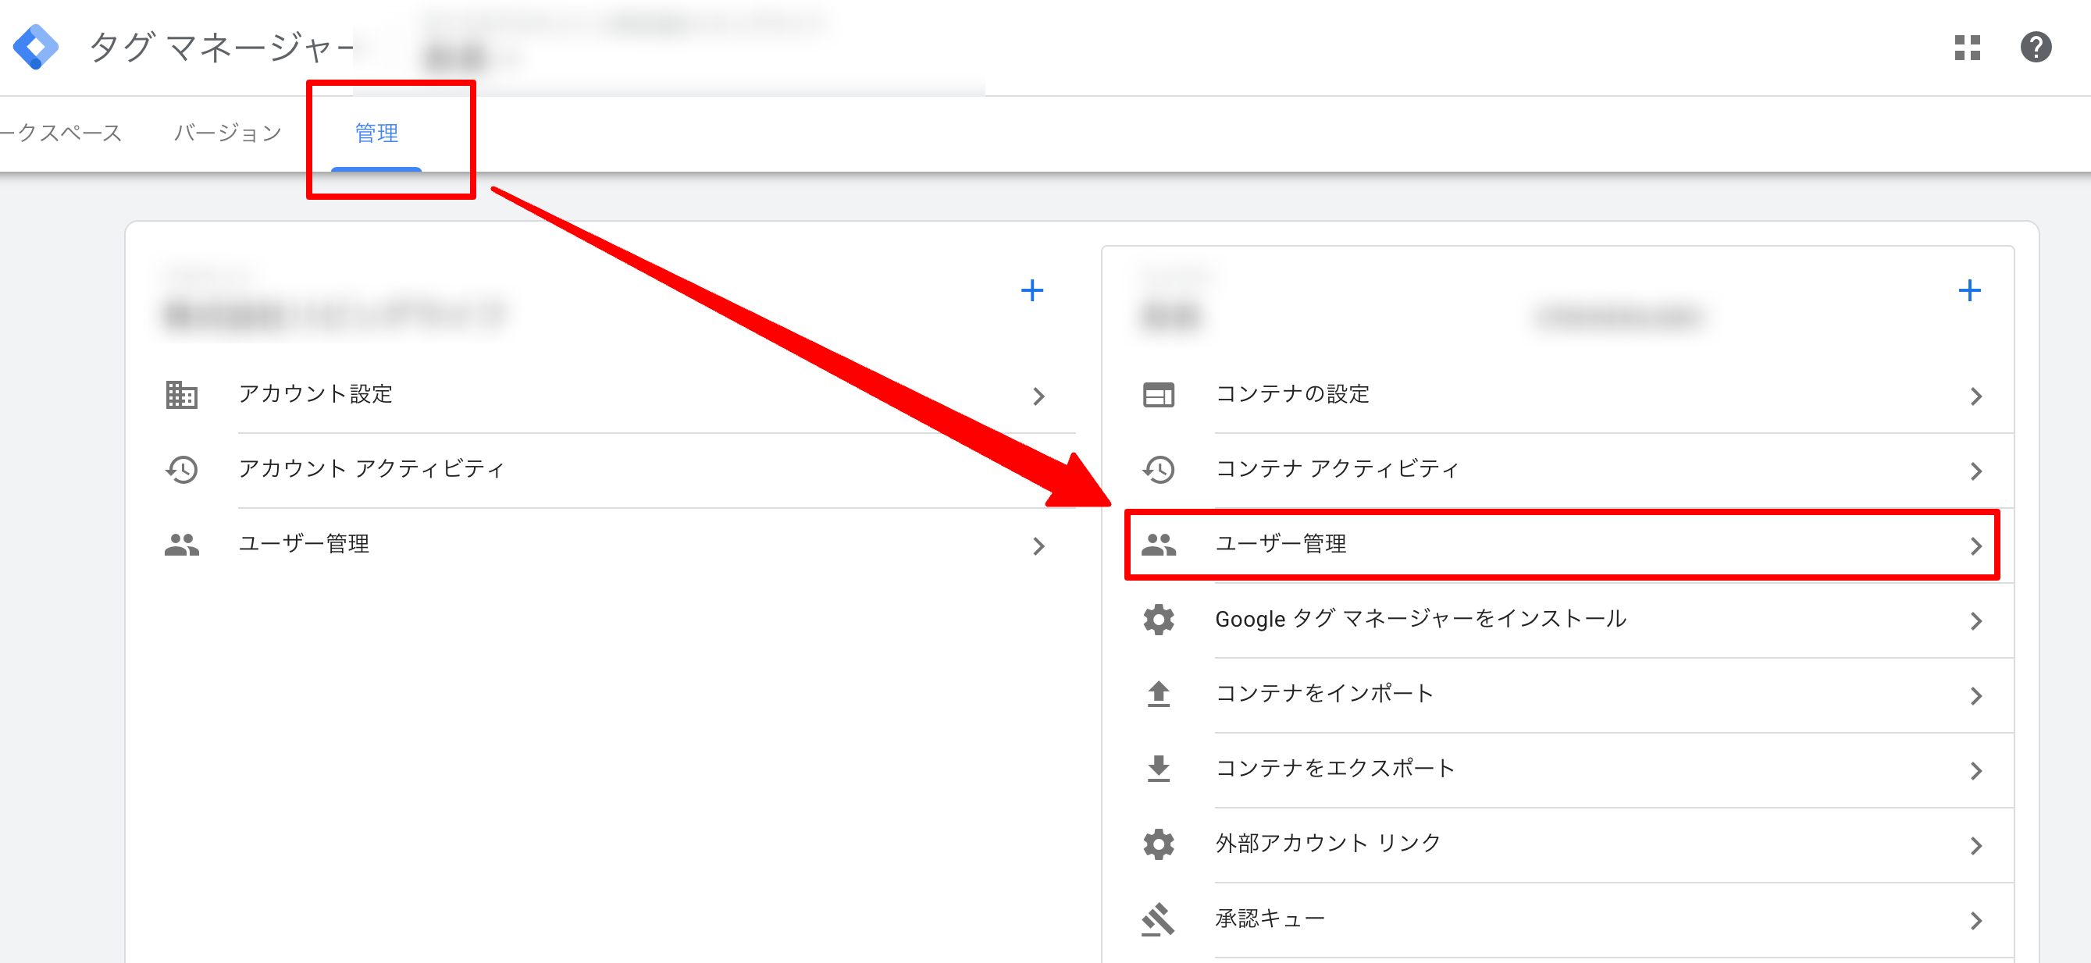This screenshot has height=963, width=2091.
Task: Click the account activity history icon
Action: 182,469
